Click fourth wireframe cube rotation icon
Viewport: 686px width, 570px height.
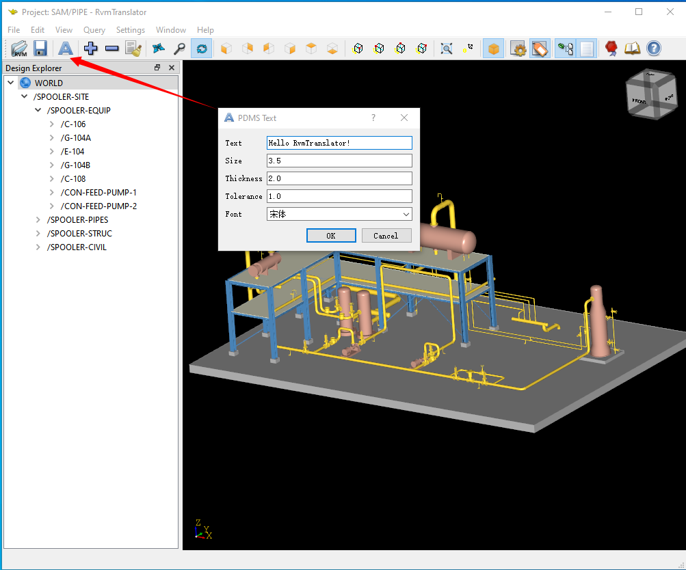click(422, 49)
